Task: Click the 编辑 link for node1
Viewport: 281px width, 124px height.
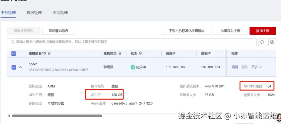Action: click(x=235, y=67)
